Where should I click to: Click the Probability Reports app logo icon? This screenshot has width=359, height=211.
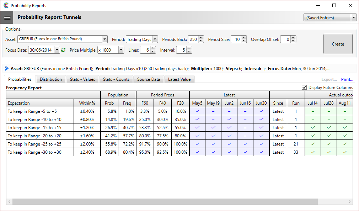tap(6, 6)
